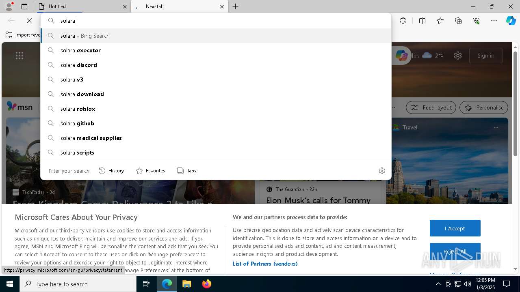Show hidden system tray icons
520x292 pixels.
pyautogui.click(x=438, y=284)
